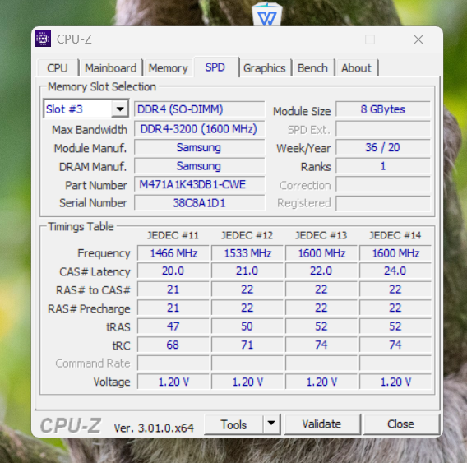The image size is (467, 463).
Task: Click the Module Manuf. Samsung value
Action: 199,147
